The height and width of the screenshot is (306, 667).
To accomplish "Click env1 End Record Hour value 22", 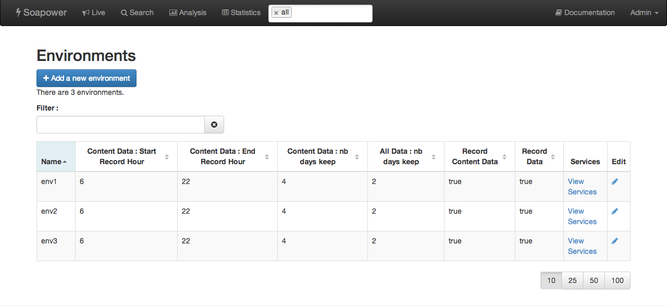I will (186, 181).
